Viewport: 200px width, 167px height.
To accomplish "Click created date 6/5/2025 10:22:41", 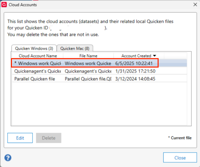I will (x=134, y=63).
